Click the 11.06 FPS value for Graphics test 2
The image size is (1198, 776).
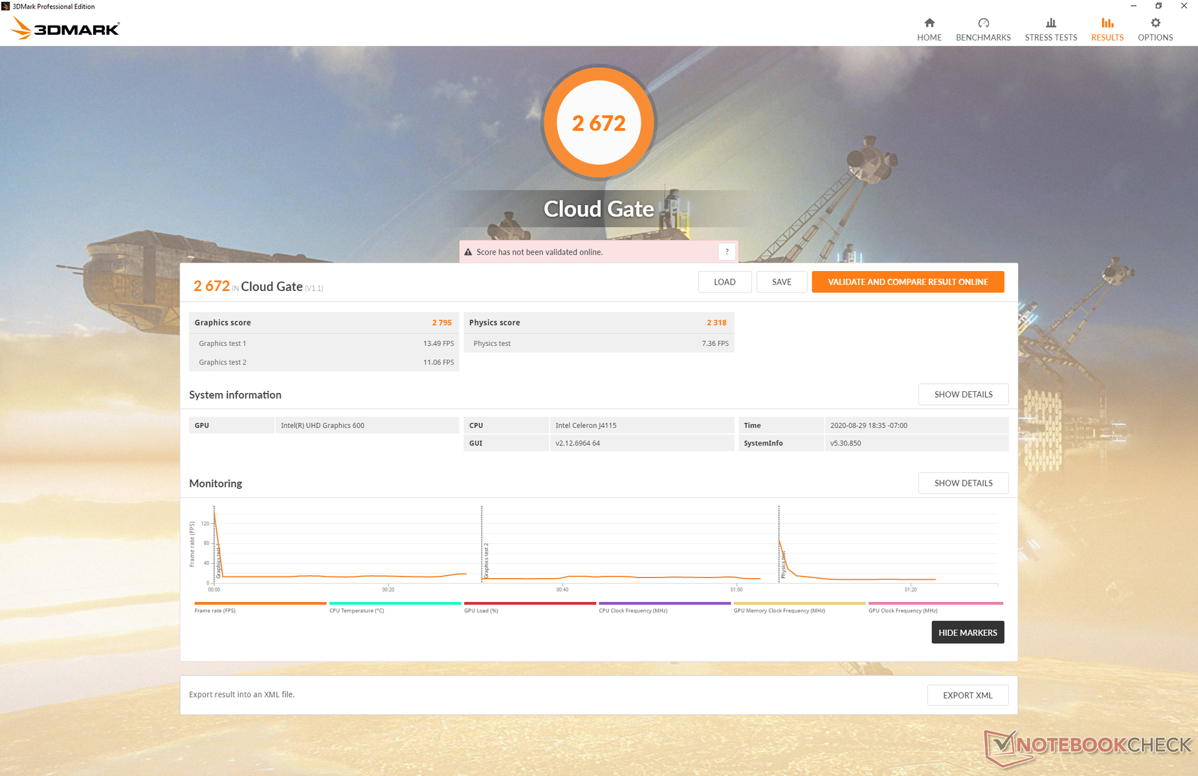(438, 362)
